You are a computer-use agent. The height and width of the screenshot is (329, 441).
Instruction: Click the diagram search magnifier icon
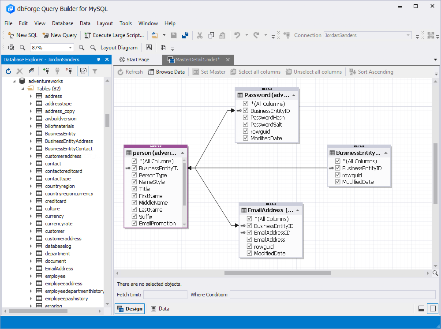click(x=435, y=273)
